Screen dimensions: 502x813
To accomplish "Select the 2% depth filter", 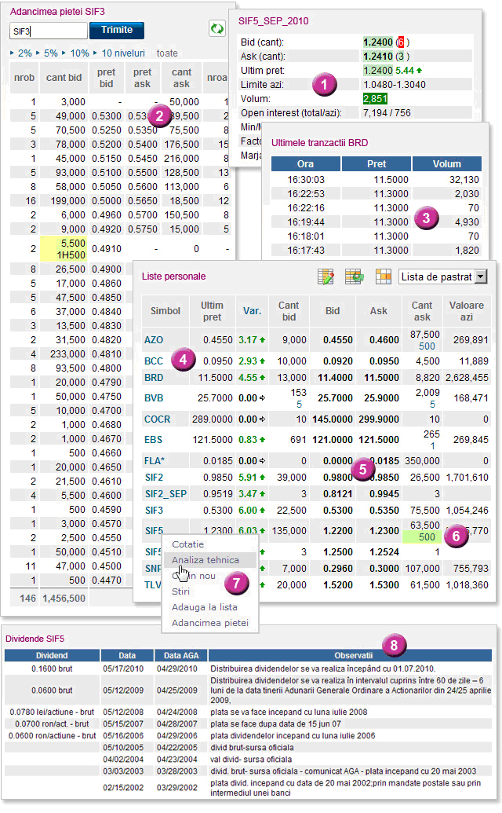I will coord(24,53).
